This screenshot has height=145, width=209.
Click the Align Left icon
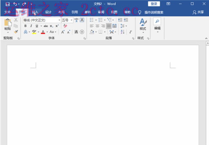(x=91, y=26)
